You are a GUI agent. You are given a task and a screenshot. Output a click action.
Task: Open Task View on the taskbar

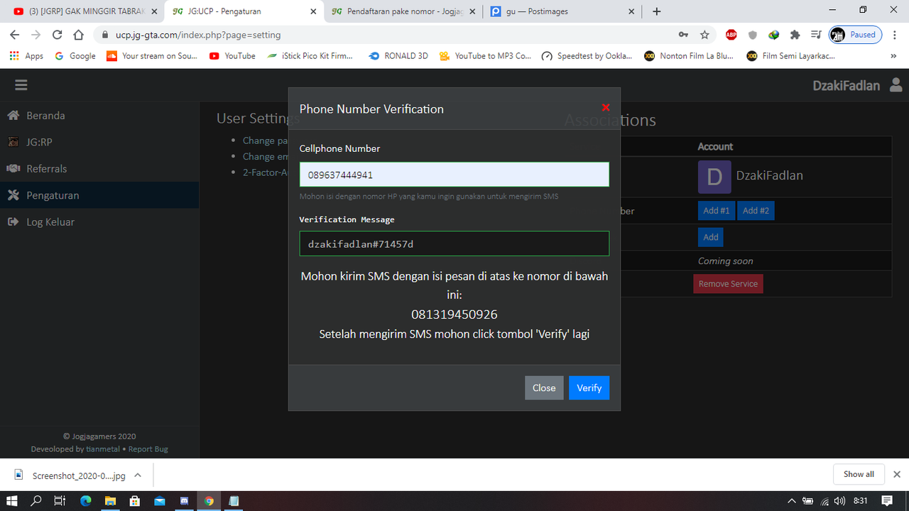coord(60,500)
